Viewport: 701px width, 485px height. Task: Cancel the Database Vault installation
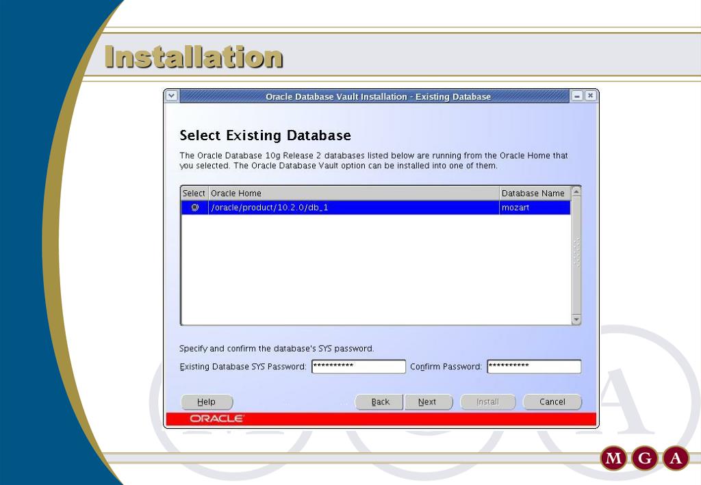(x=552, y=402)
